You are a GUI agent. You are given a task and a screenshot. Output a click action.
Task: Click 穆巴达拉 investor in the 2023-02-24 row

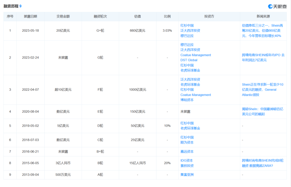tap(187, 45)
